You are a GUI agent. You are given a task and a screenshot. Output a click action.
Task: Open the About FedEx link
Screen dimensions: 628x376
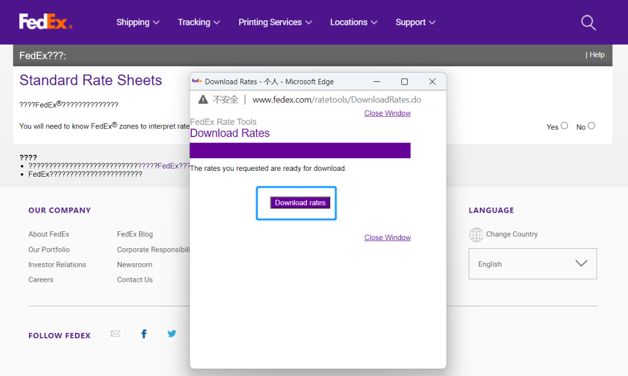tap(48, 234)
